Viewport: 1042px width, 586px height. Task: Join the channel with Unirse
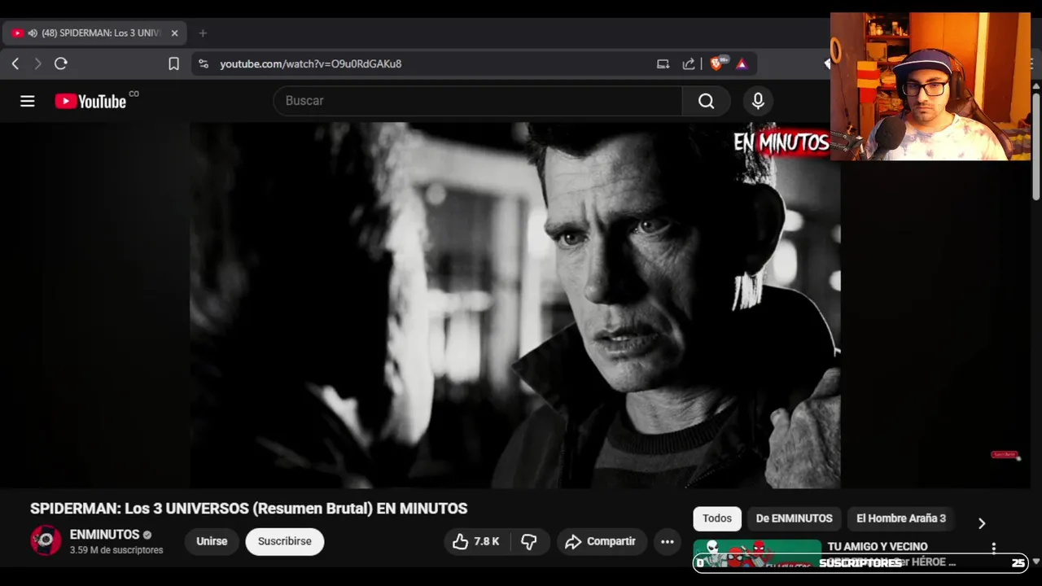coord(212,541)
